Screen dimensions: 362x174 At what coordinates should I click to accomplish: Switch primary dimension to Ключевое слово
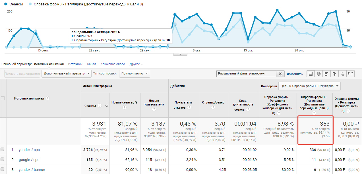(113, 64)
